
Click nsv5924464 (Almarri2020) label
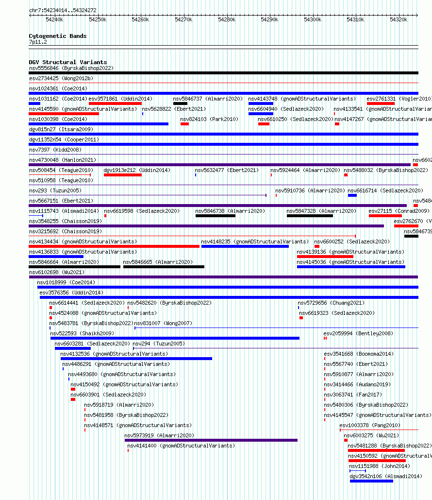[x=305, y=170]
